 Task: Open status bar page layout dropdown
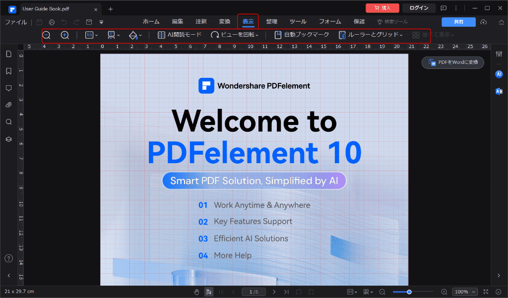(368, 292)
